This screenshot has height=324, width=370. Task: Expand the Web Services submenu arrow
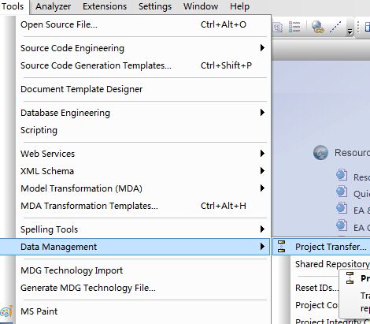(x=262, y=154)
